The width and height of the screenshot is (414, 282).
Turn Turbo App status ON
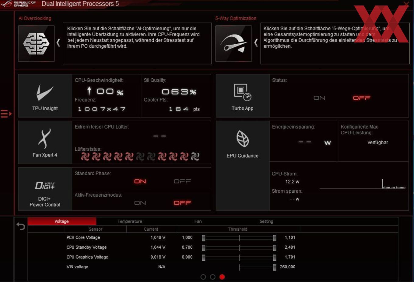(319, 98)
